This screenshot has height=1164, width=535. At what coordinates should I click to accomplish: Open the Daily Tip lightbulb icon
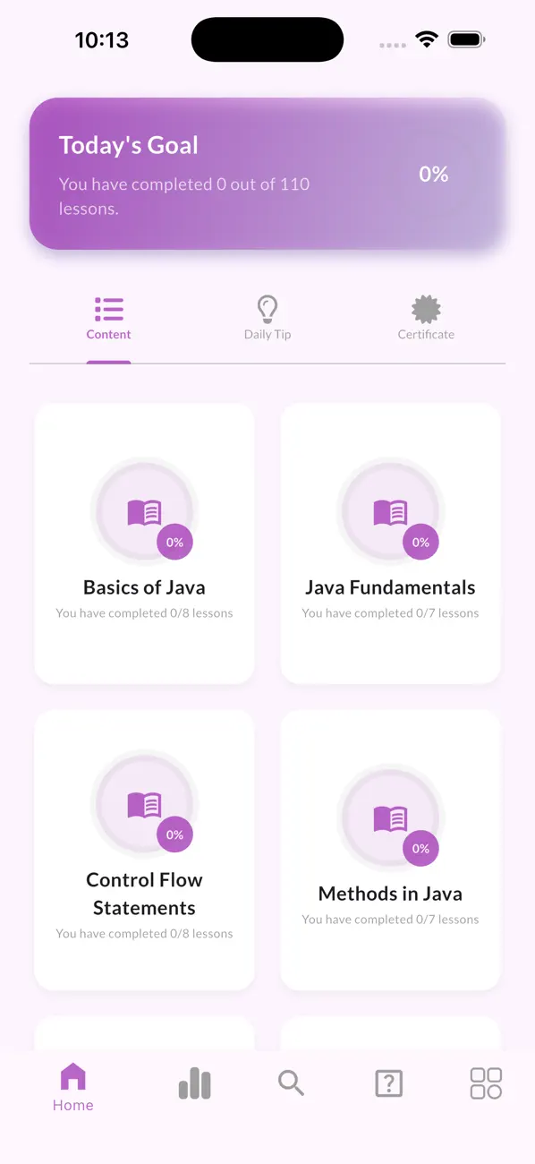tap(267, 308)
